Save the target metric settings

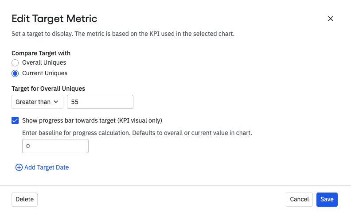pyautogui.click(x=327, y=200)
